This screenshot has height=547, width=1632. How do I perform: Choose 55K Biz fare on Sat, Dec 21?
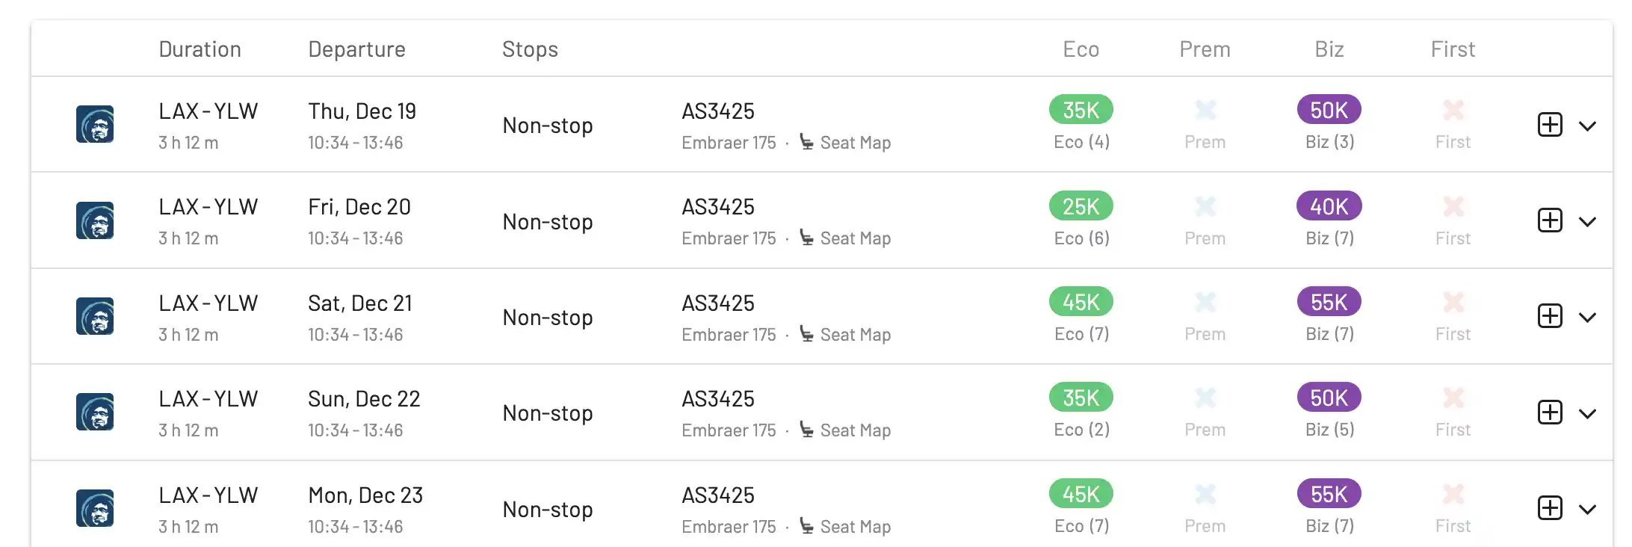tap(1329, 302)
